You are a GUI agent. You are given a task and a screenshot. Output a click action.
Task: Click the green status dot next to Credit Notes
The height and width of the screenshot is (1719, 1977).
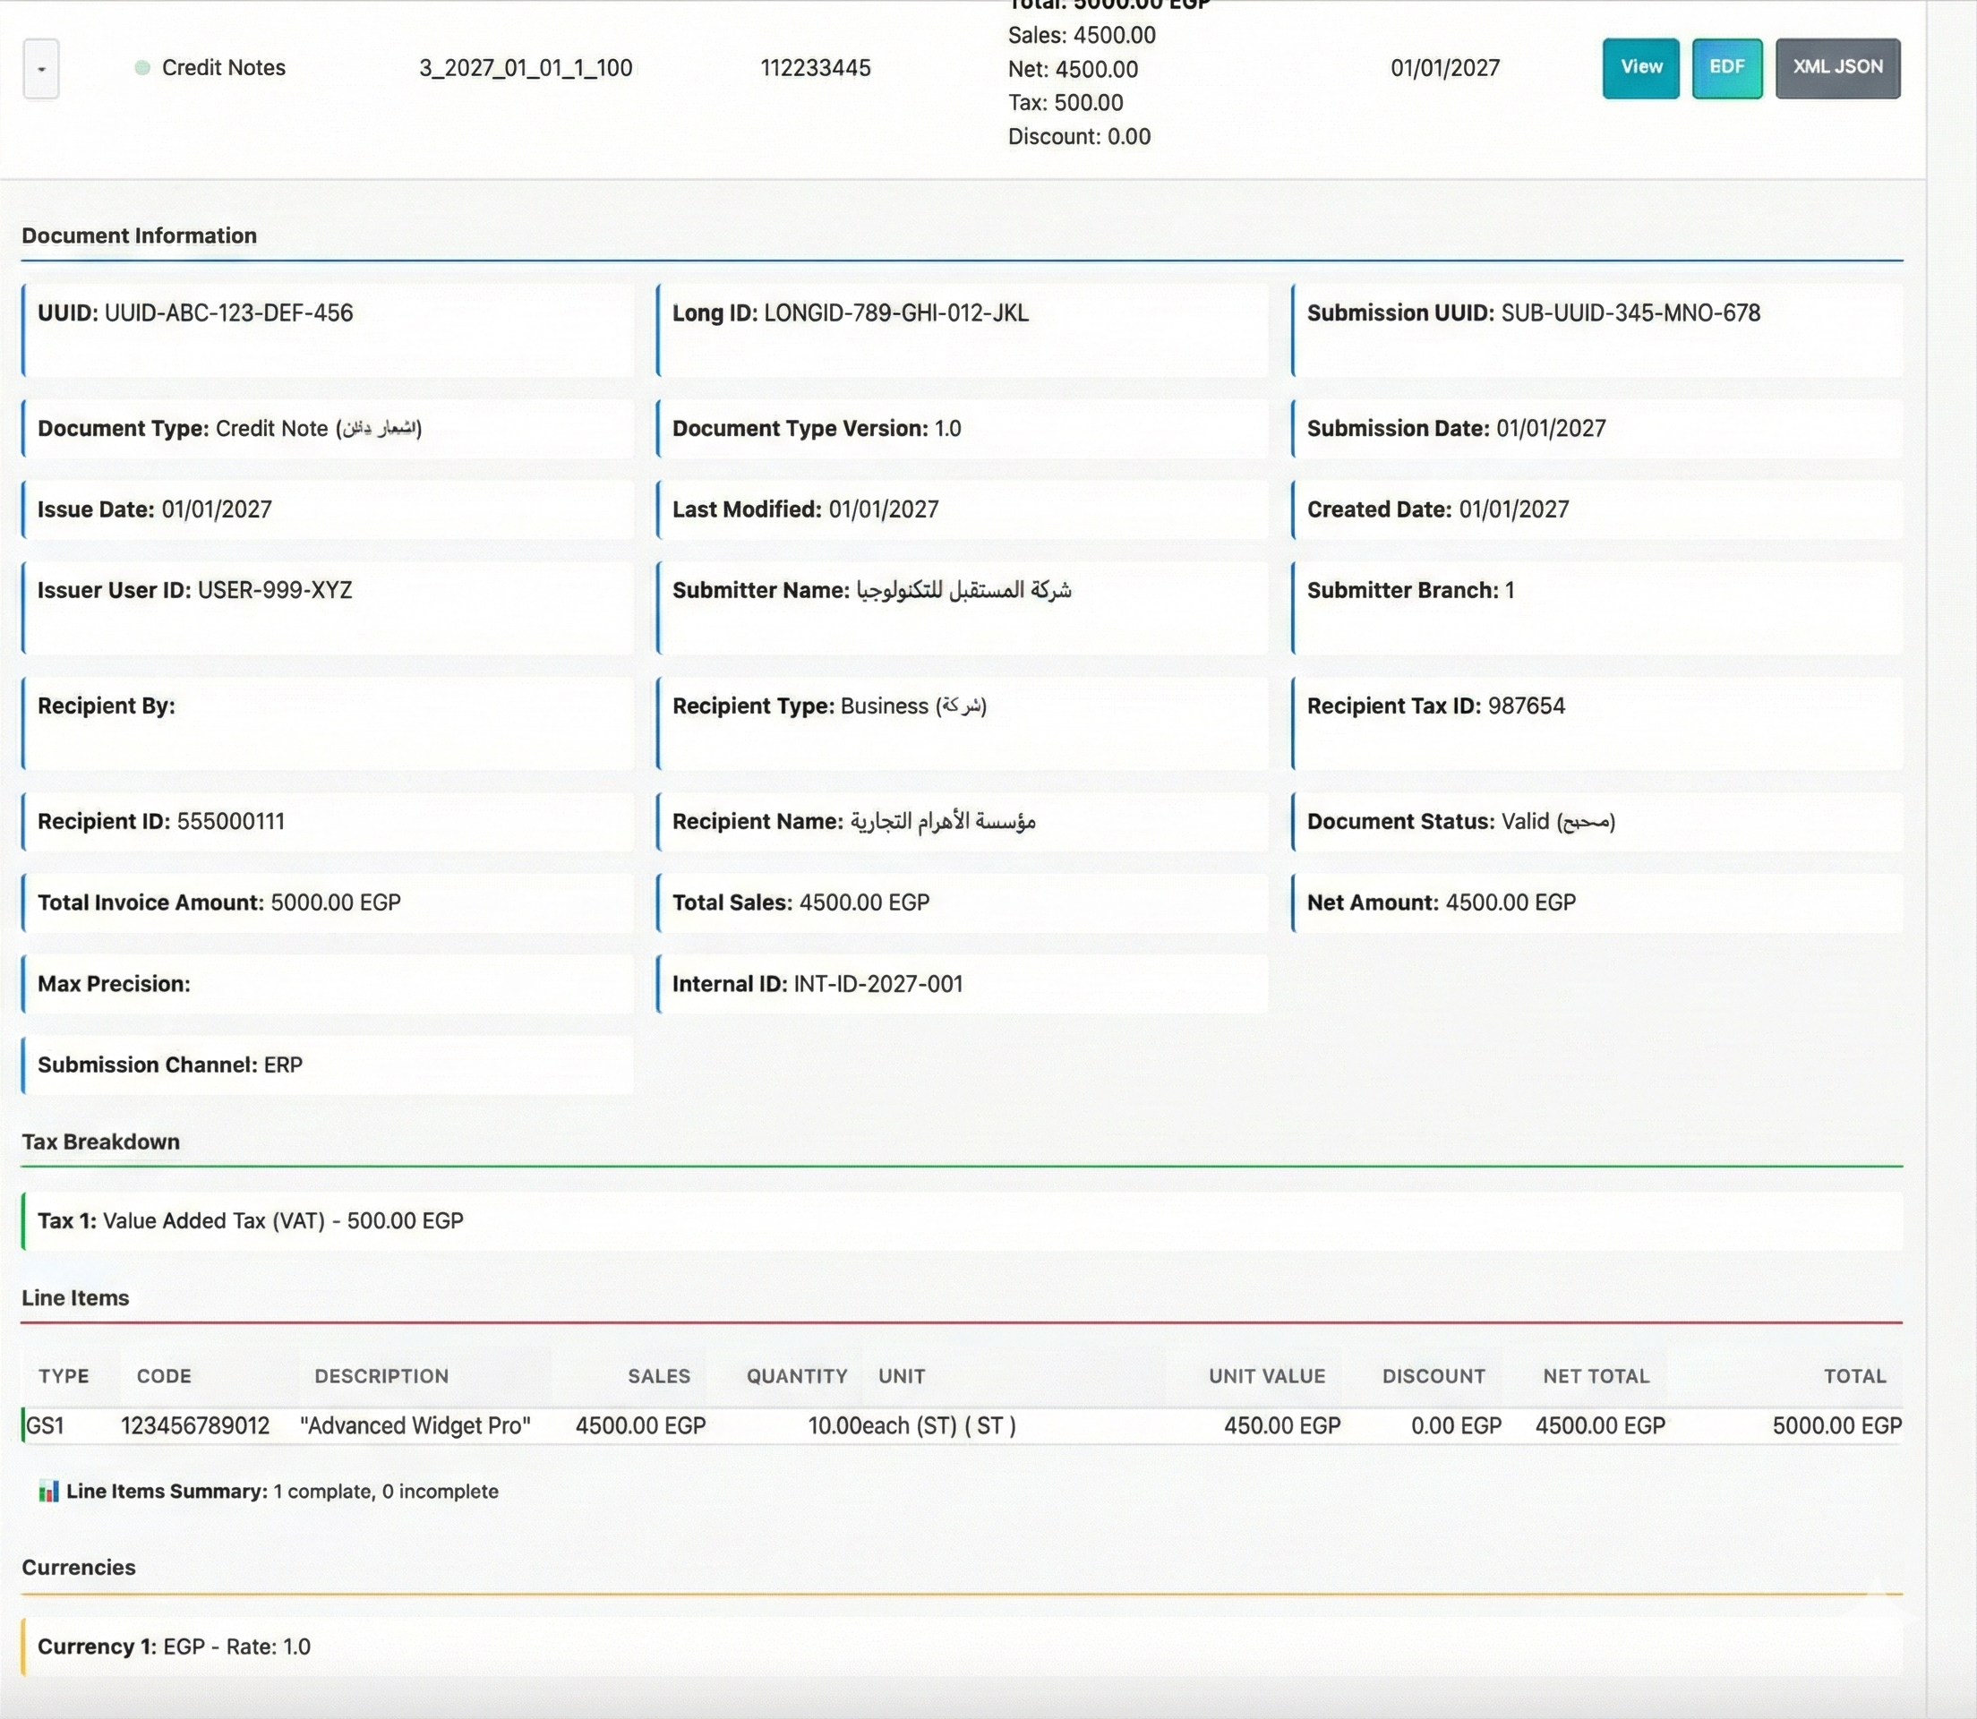(142, 68)
